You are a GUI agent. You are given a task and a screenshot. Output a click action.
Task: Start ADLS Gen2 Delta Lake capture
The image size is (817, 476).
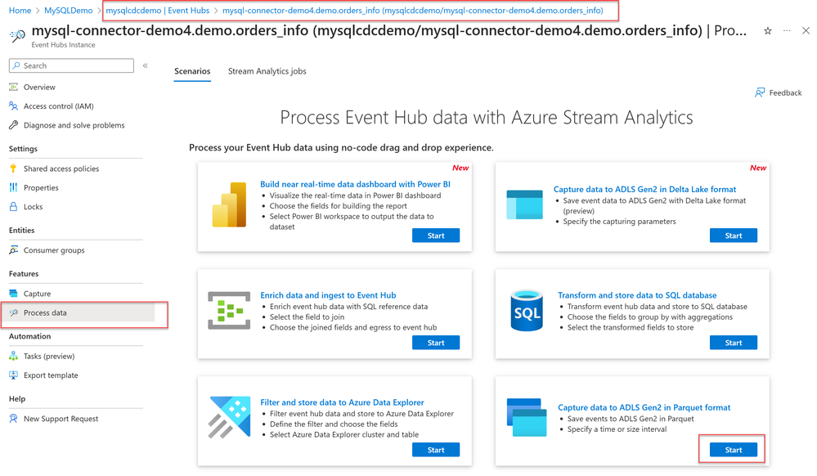(x=733, y=236)
